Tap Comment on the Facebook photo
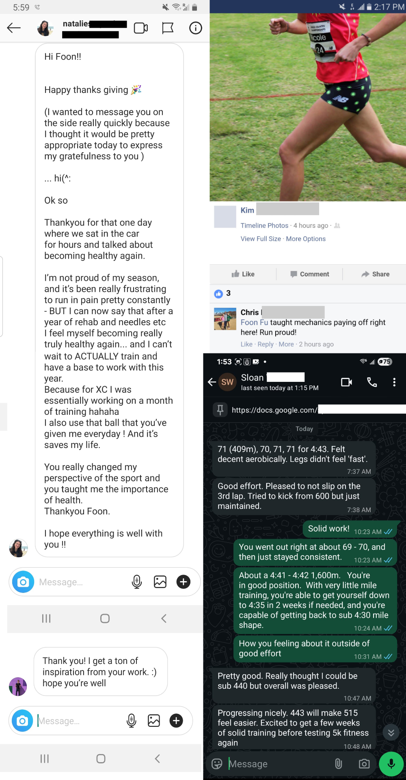406x780 pixels. click(x=309, y=274)
